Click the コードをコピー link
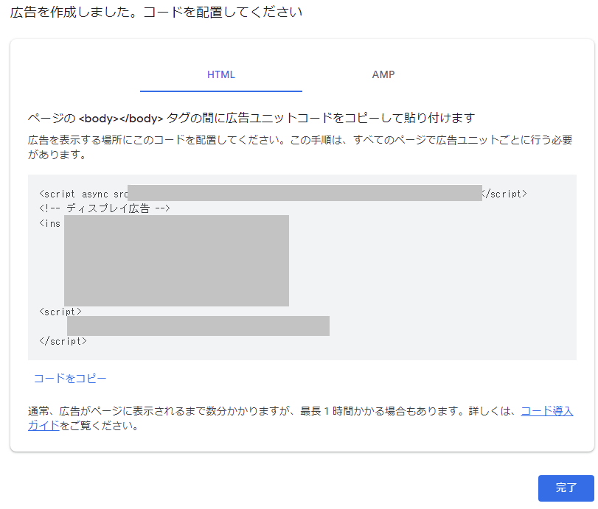This screenshot has width=598, height=509. (x=70, y=379)
